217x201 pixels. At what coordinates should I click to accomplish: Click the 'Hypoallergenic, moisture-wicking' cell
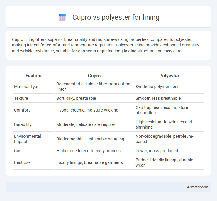click(x=94, y=110)
